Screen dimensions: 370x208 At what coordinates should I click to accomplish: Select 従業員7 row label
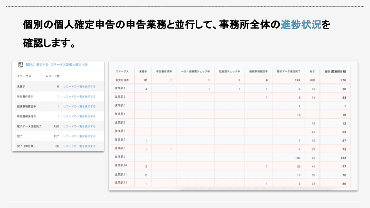click(x=120, y=139)
